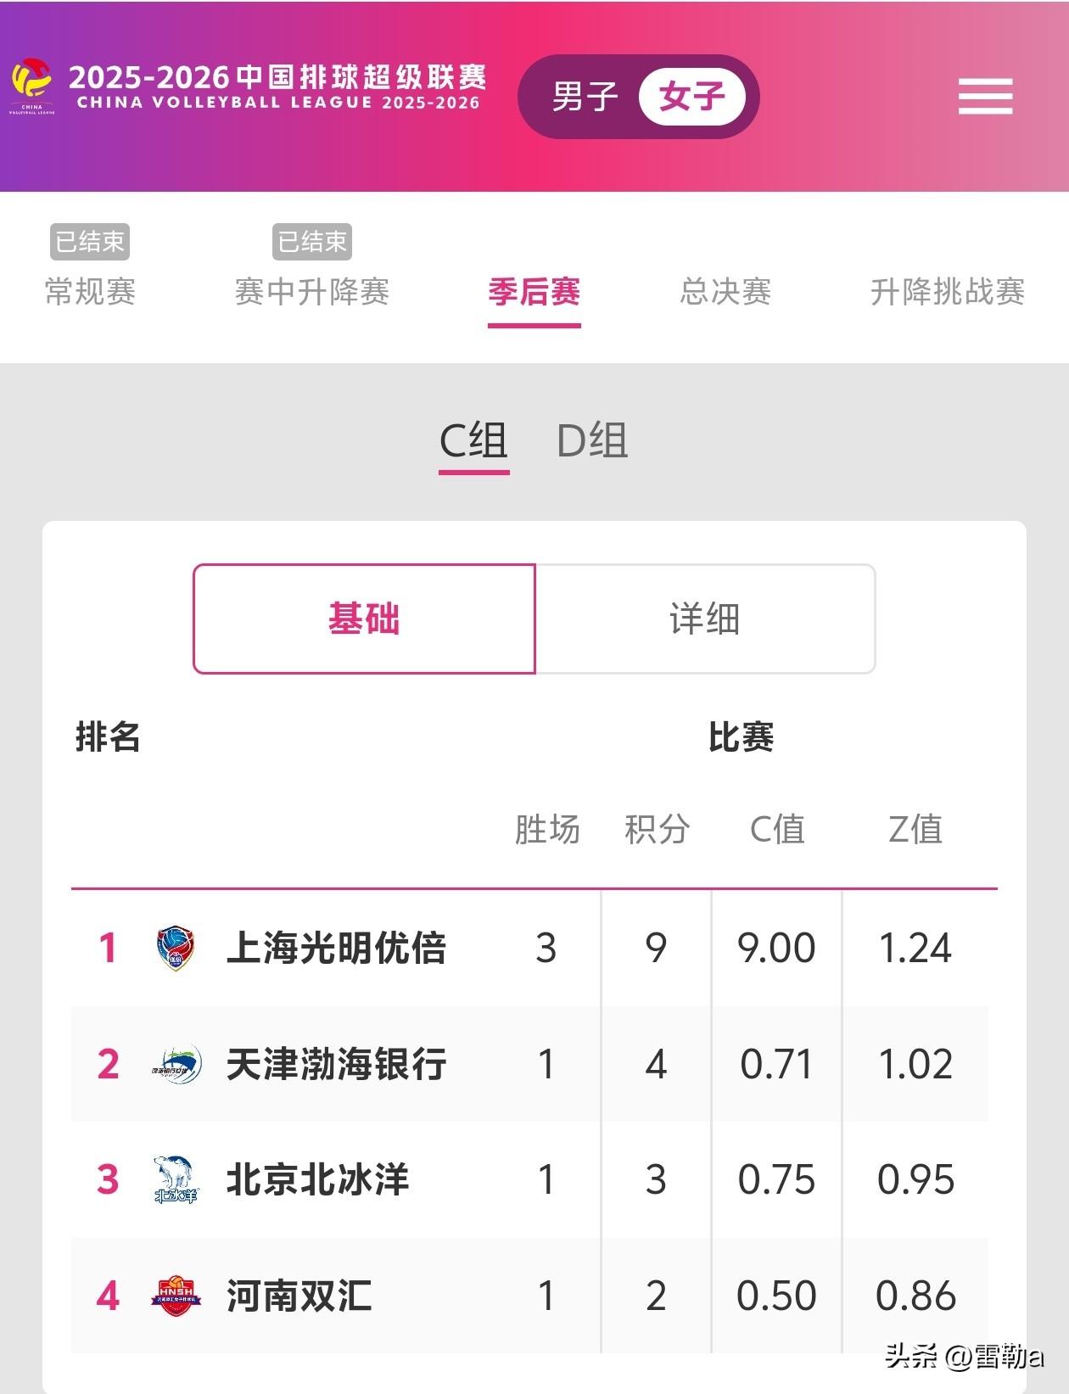Open the 赛中升降赛 tab
Screen dimensions: 1069x1394
(311, 291)
